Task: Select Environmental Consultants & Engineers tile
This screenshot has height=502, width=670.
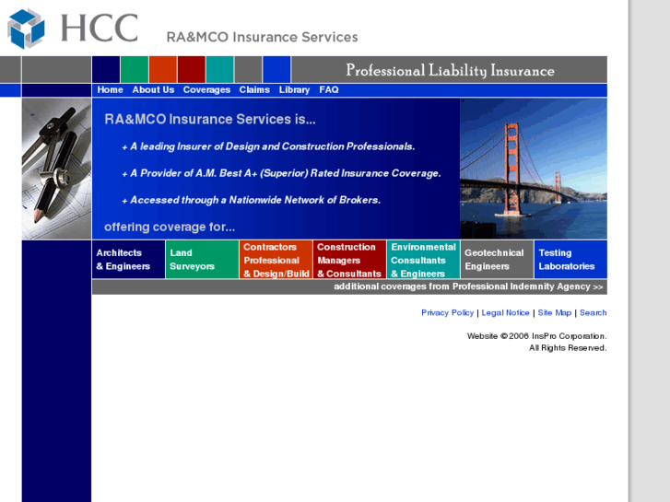Action: [x=423, y=260]
